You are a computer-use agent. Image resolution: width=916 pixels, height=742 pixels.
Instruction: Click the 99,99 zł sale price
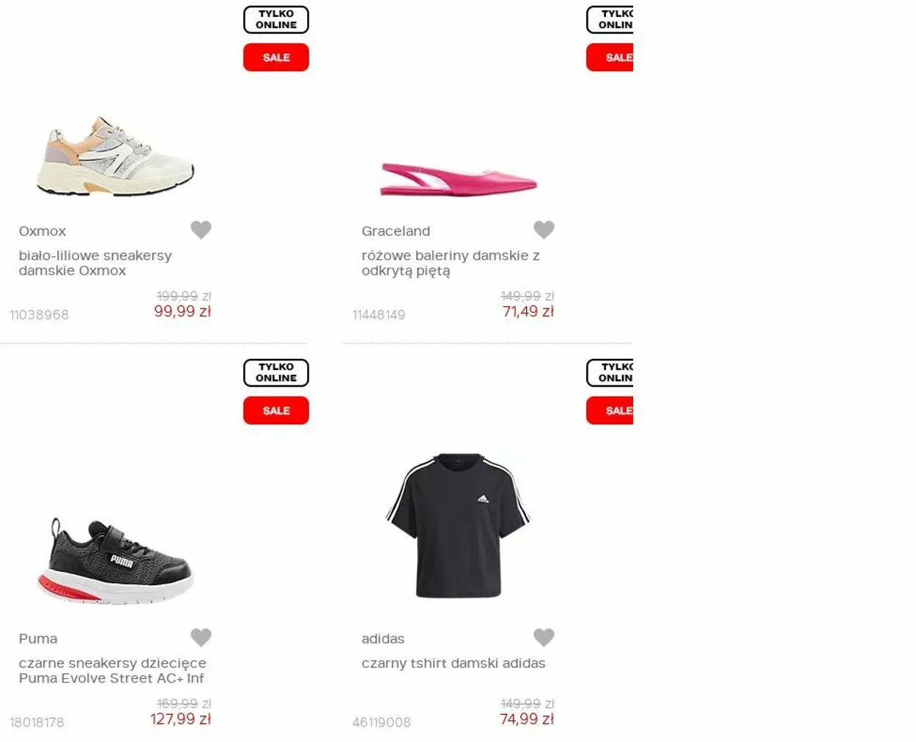(182, 311)
